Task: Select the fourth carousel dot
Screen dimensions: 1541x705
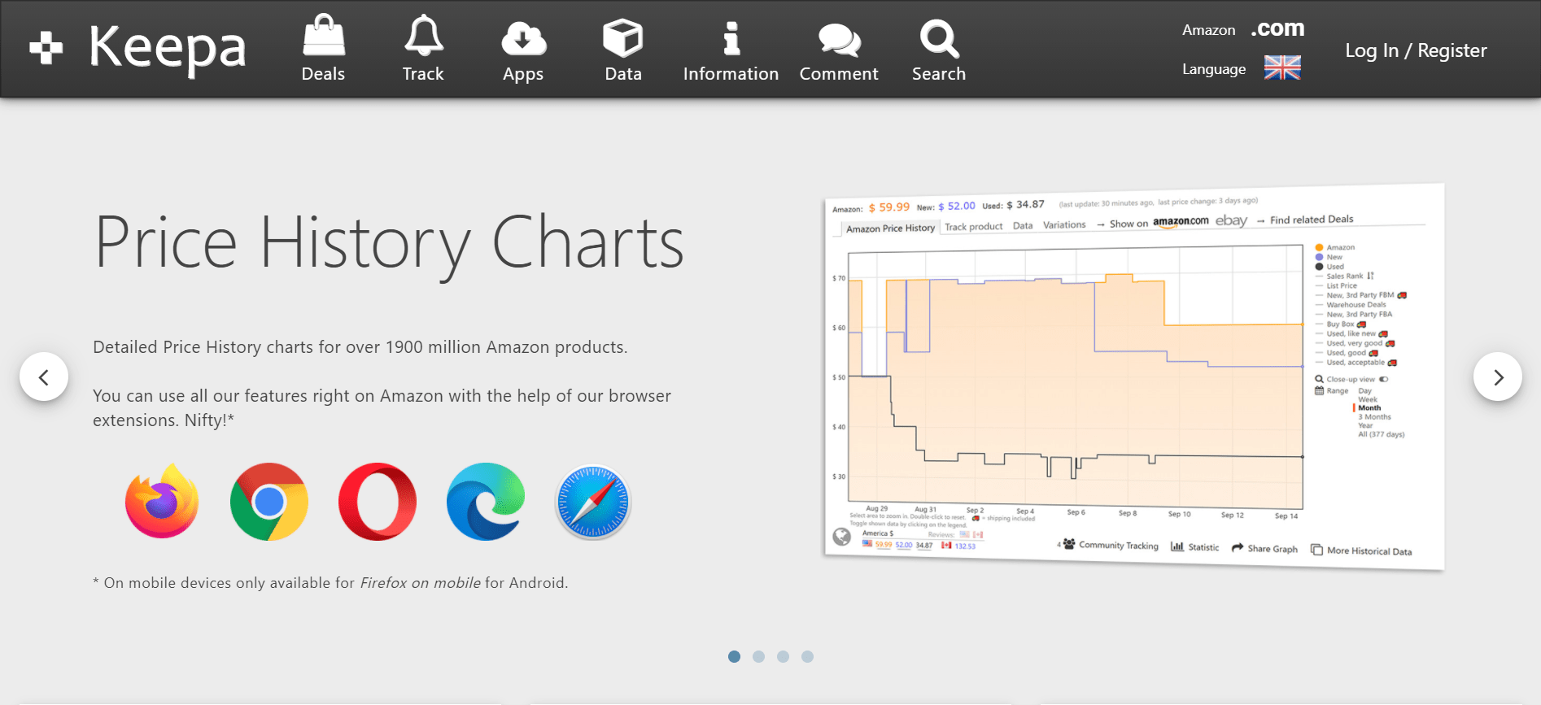Action: (807, 656)
